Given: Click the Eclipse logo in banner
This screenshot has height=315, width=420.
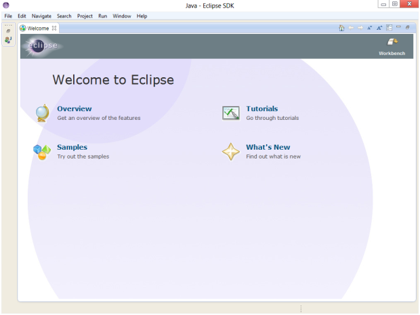Looking at the screenshot, I should coord(42,46).
